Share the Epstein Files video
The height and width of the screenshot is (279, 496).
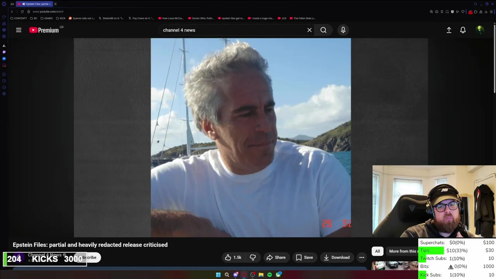[x=276, y=257]
